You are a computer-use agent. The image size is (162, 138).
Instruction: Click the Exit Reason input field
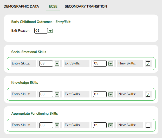[41, 31]
